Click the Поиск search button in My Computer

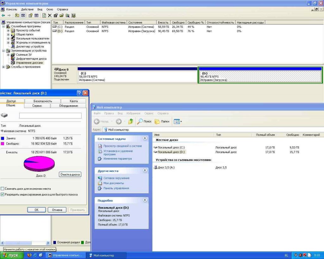coord(144,121)
